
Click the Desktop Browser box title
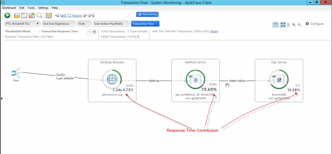[112, 62]
